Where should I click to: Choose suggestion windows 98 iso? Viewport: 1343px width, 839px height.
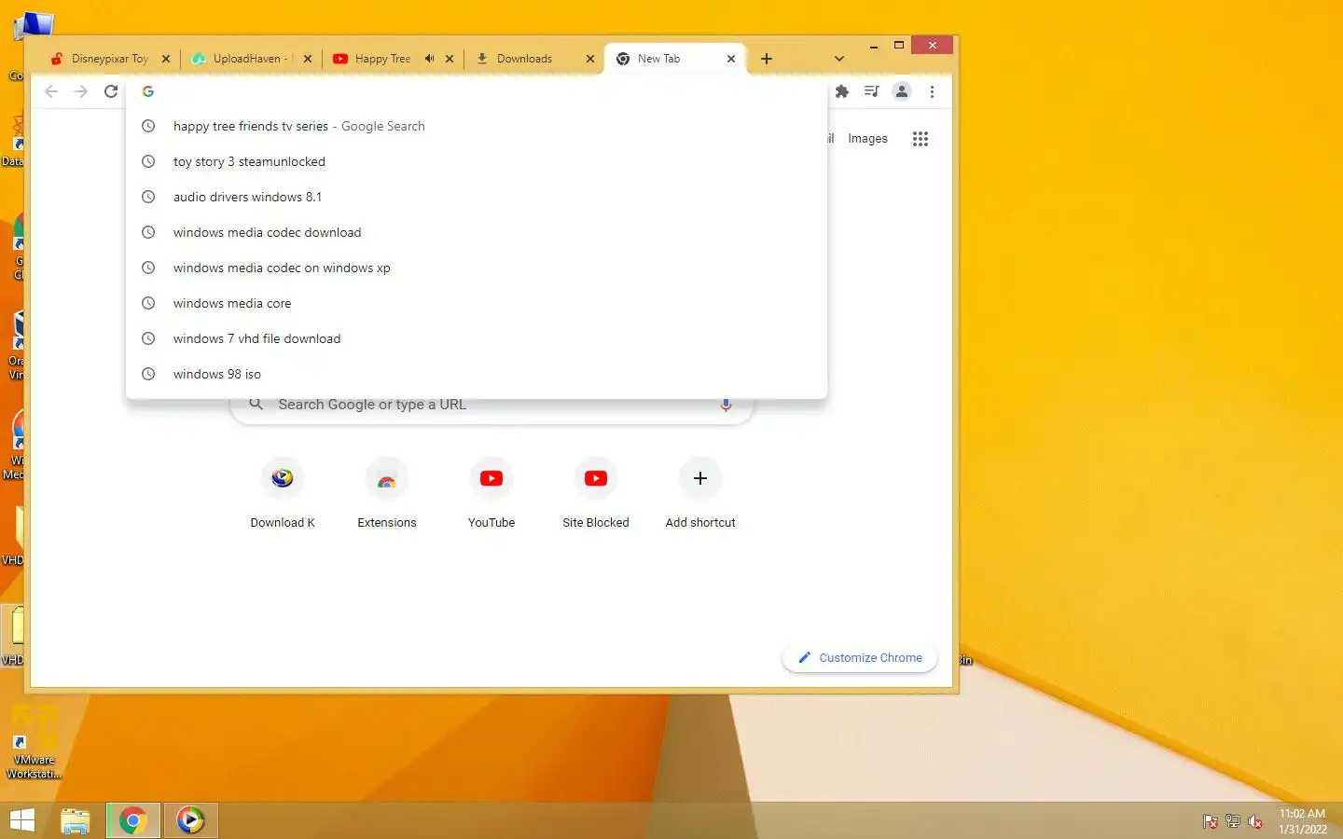coord(477,374)
